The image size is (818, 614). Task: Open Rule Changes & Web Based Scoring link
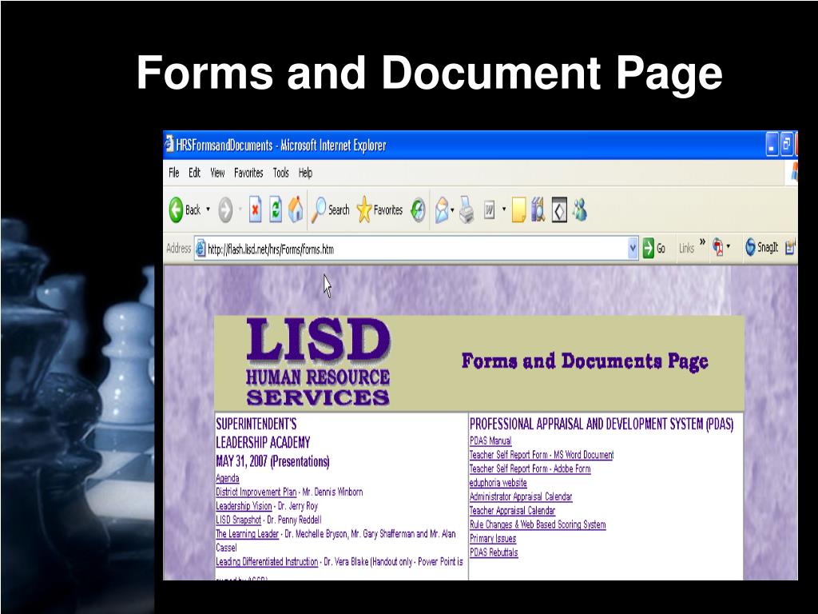coord(538,524)
